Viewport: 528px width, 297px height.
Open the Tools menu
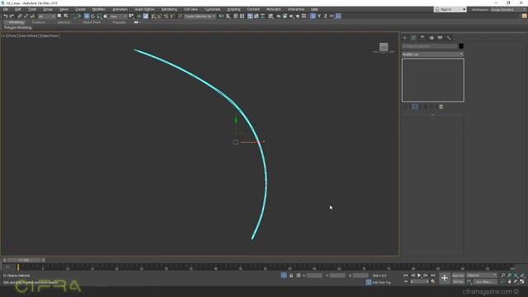point(32,9)
